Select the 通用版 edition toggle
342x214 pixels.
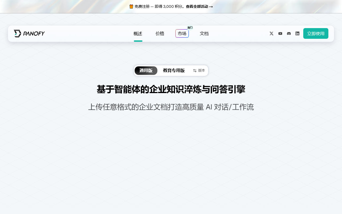click(146, 71)
